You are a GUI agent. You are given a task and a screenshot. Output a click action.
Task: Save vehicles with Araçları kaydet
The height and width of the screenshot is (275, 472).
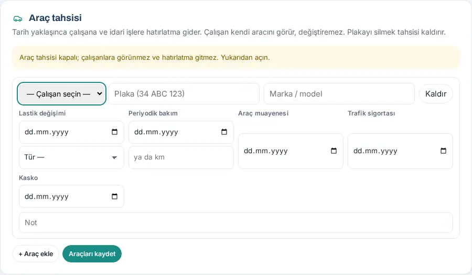tap(92, 254)
